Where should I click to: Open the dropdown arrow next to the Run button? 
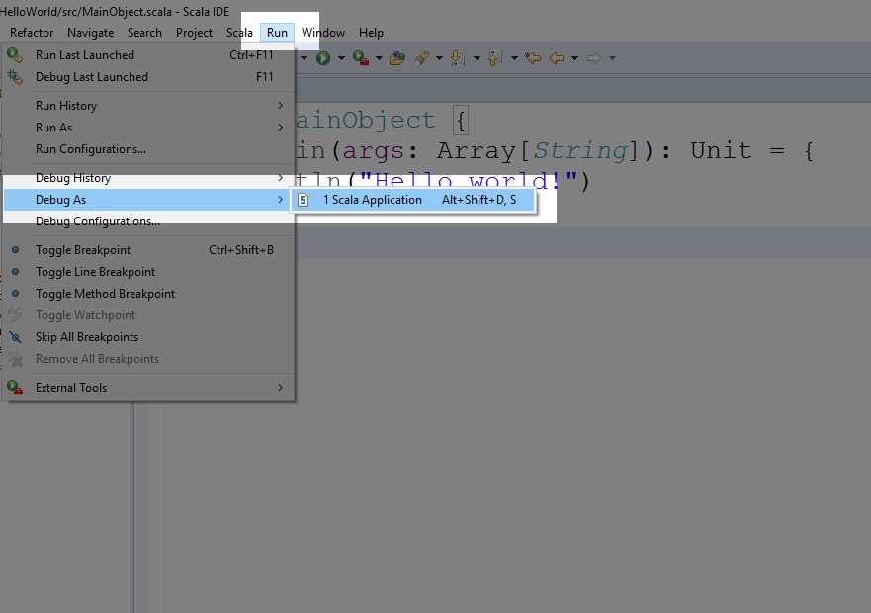(x=342, y=58)
